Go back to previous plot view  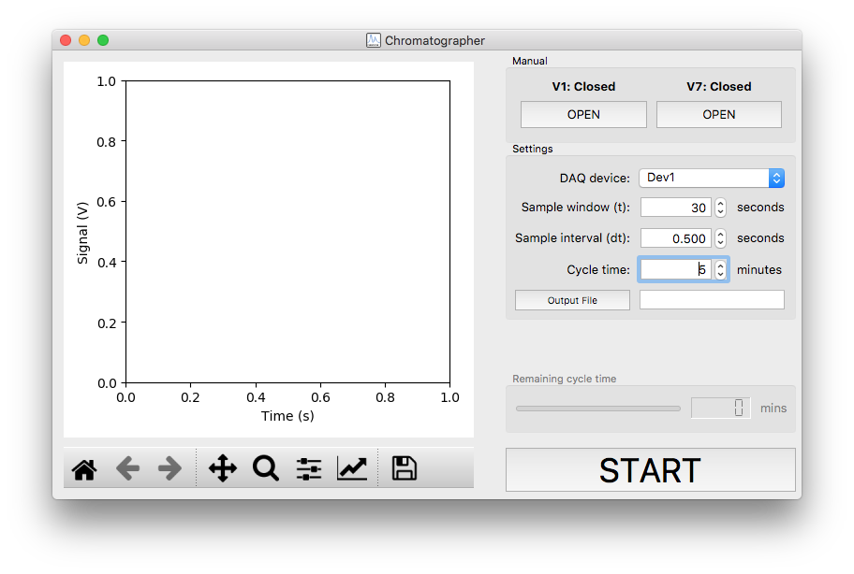tap(128, 468)
